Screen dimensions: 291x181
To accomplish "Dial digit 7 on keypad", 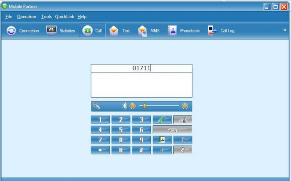I will click(x=100, y=140).
